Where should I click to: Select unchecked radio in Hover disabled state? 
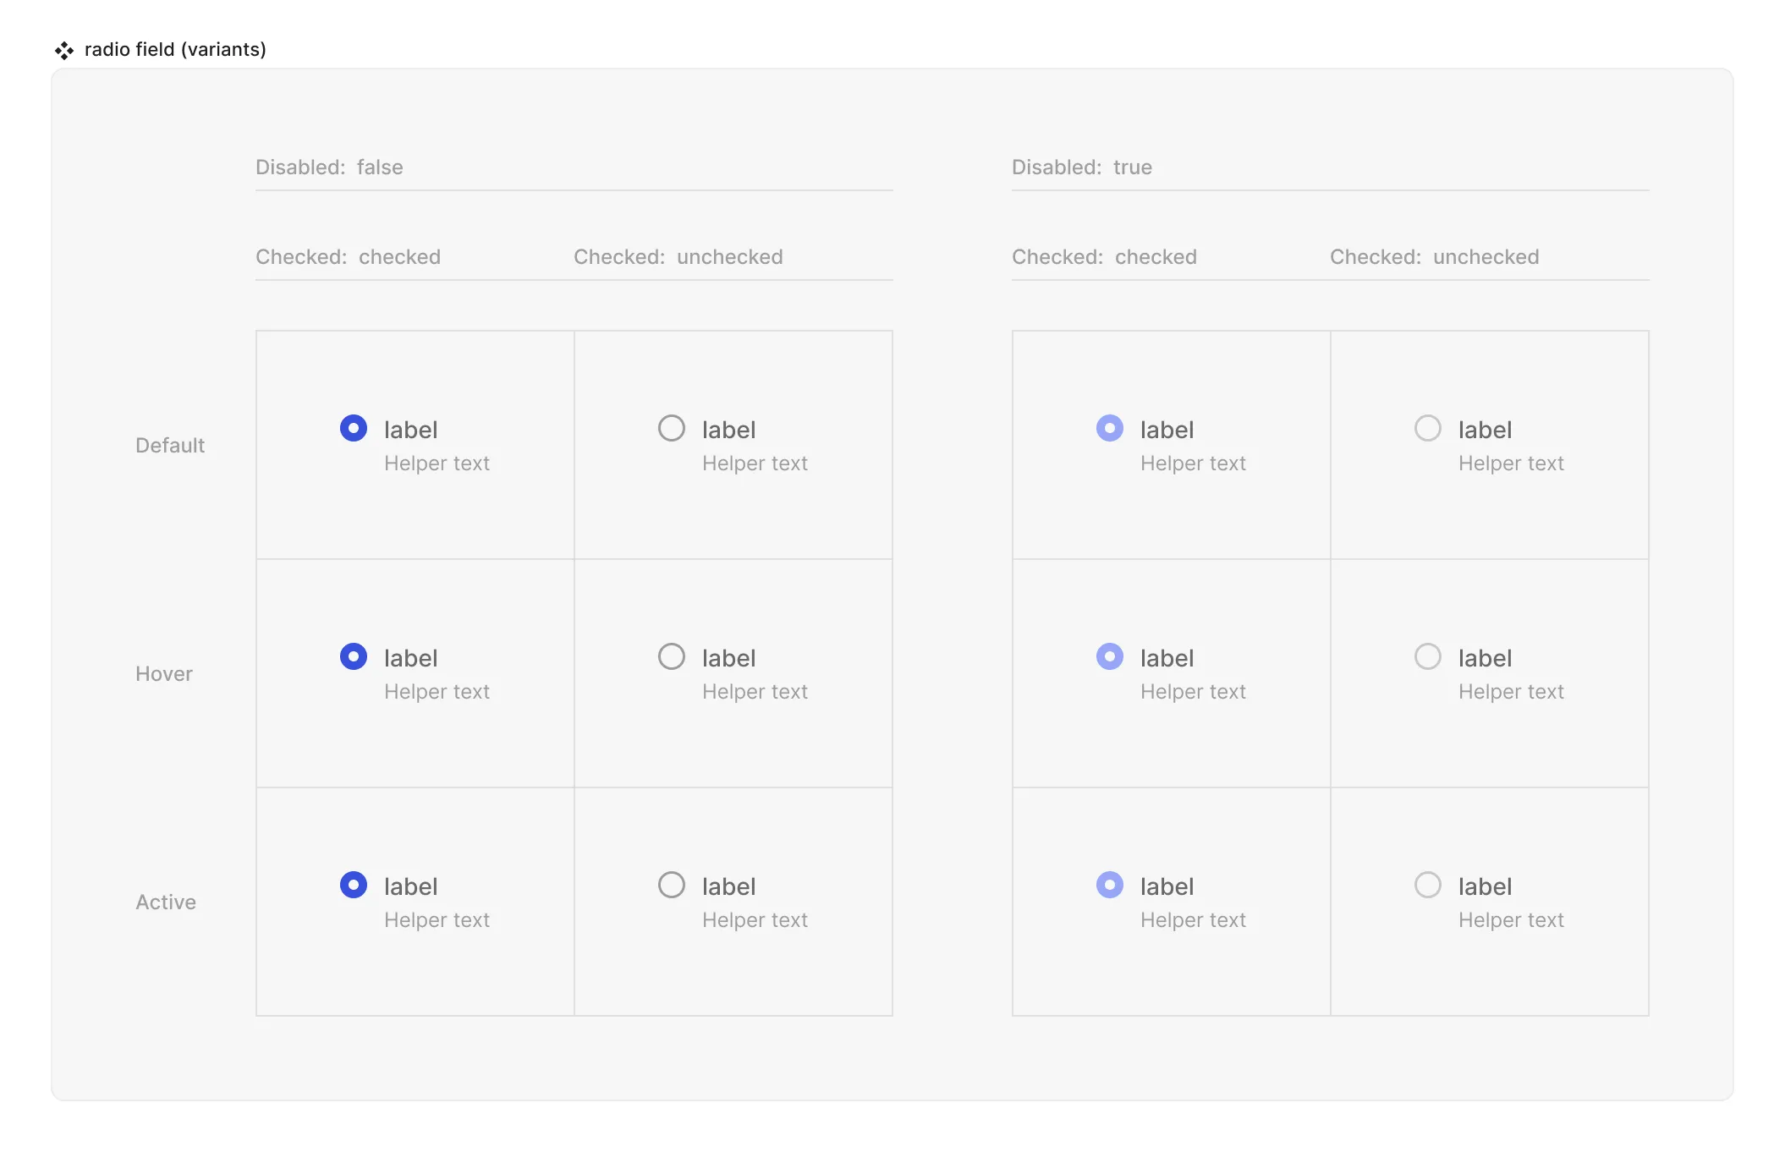click(1427, 656)
